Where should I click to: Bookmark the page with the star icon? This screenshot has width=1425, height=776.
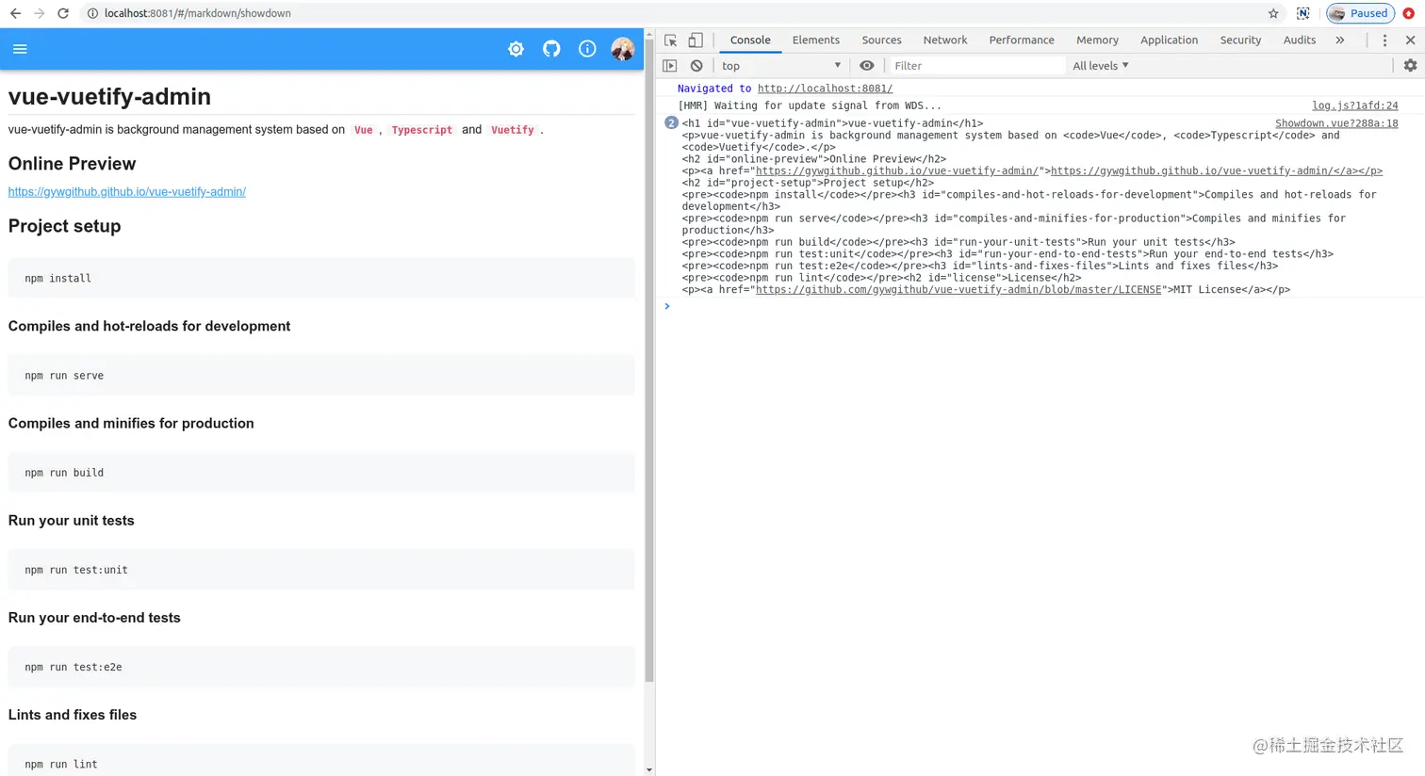[1273, 13]
